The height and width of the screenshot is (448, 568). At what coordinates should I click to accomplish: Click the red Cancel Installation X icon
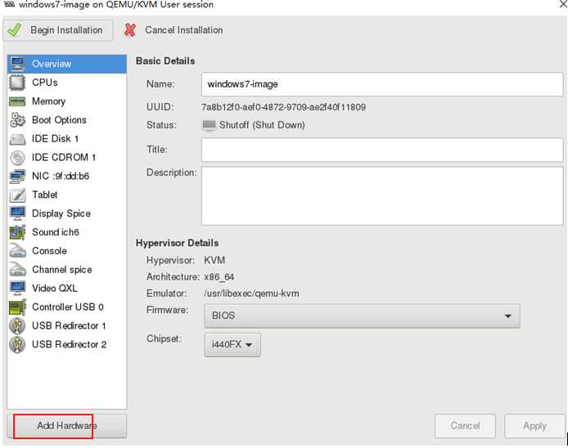[x=130, y=30]
